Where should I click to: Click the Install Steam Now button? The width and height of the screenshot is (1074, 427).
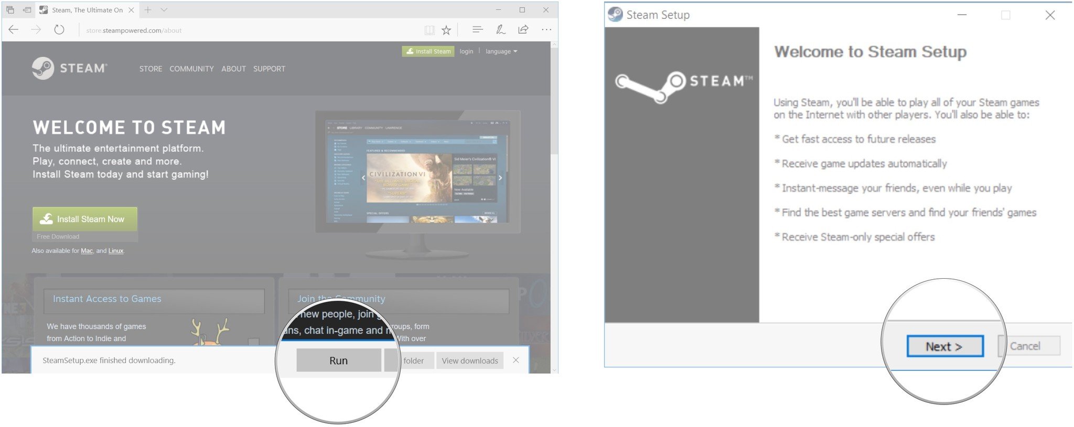(85, 219)
